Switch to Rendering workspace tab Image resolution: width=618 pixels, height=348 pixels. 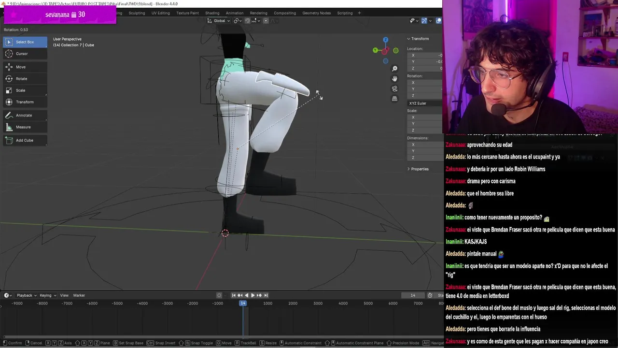[x=259, y=13]
